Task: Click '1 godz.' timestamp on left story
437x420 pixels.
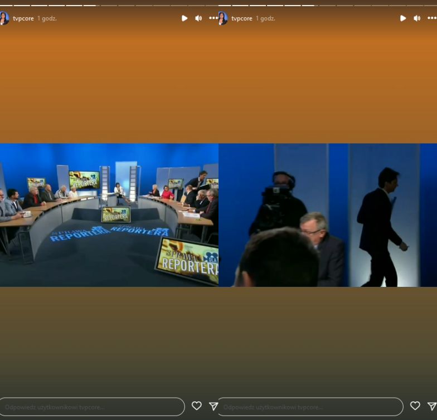Action: 47,18
